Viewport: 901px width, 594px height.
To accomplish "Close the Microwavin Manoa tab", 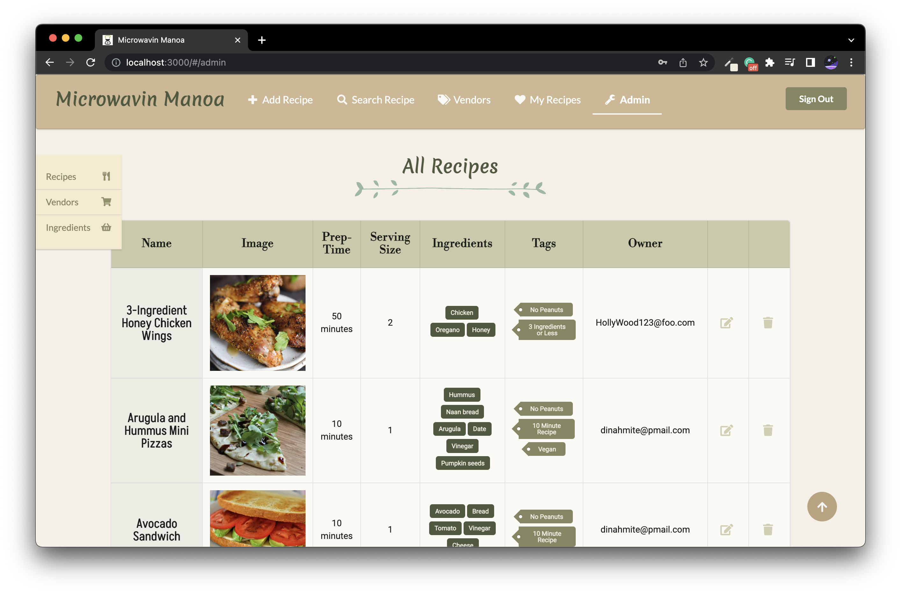I will pyautogui.click(x=238, y=40).
